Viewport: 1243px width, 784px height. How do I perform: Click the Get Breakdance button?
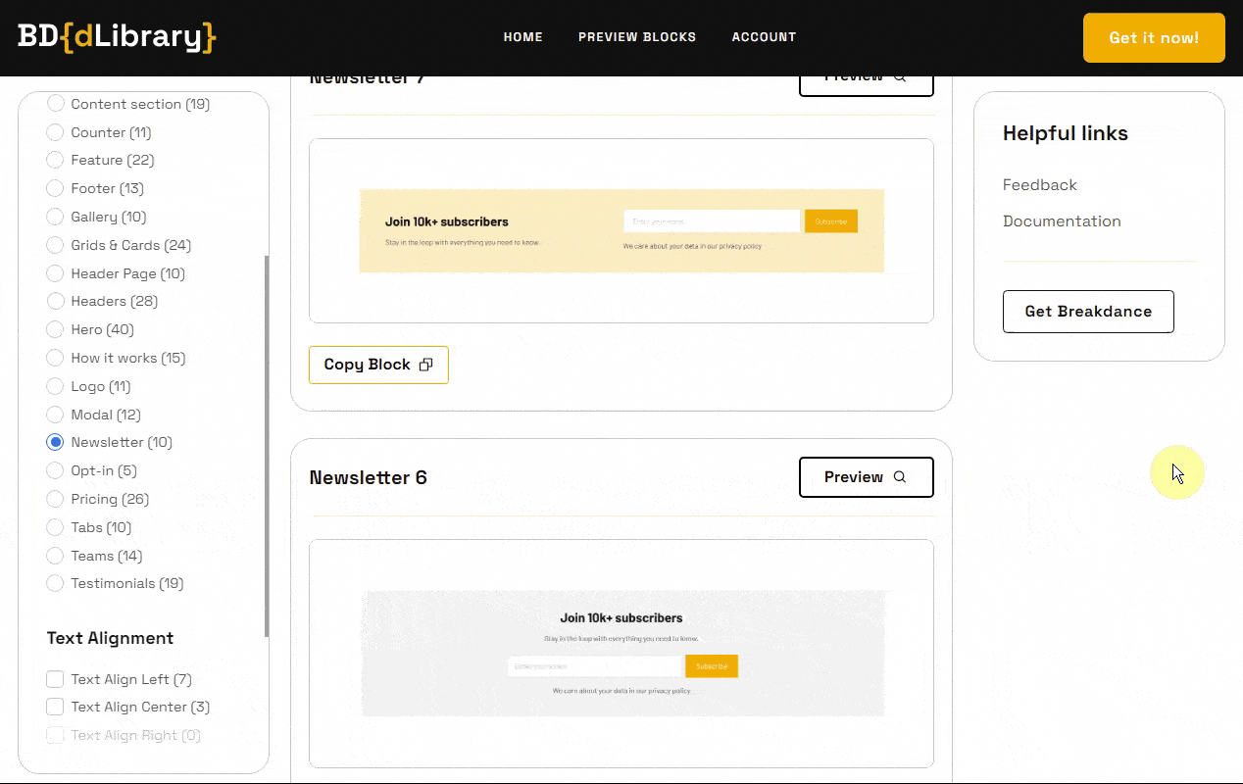pos(1088,312)
